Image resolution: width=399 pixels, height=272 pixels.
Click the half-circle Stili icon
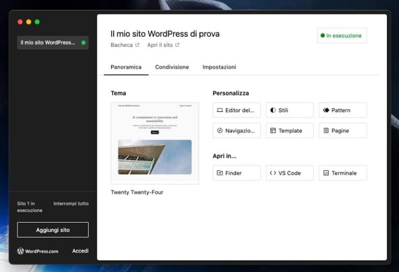tap(273, 110)
